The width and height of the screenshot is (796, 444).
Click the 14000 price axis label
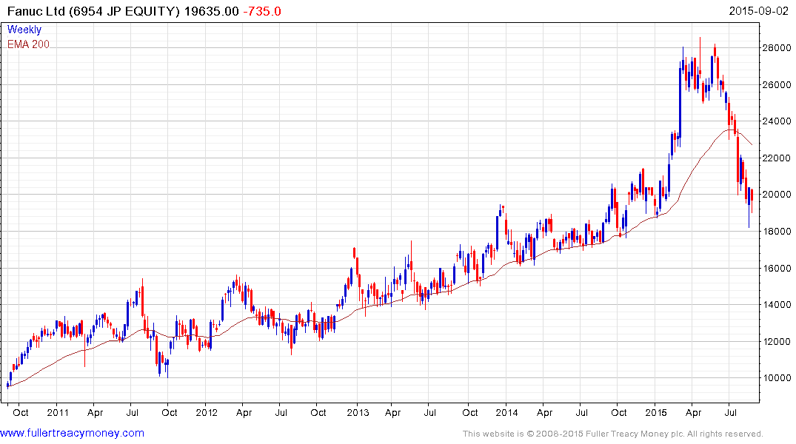(x=777, y=305)
